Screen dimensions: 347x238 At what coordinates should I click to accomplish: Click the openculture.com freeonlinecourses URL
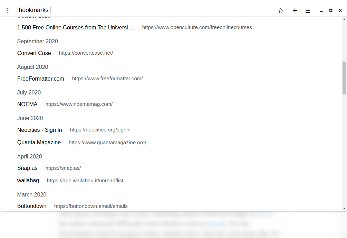point(197,27)
